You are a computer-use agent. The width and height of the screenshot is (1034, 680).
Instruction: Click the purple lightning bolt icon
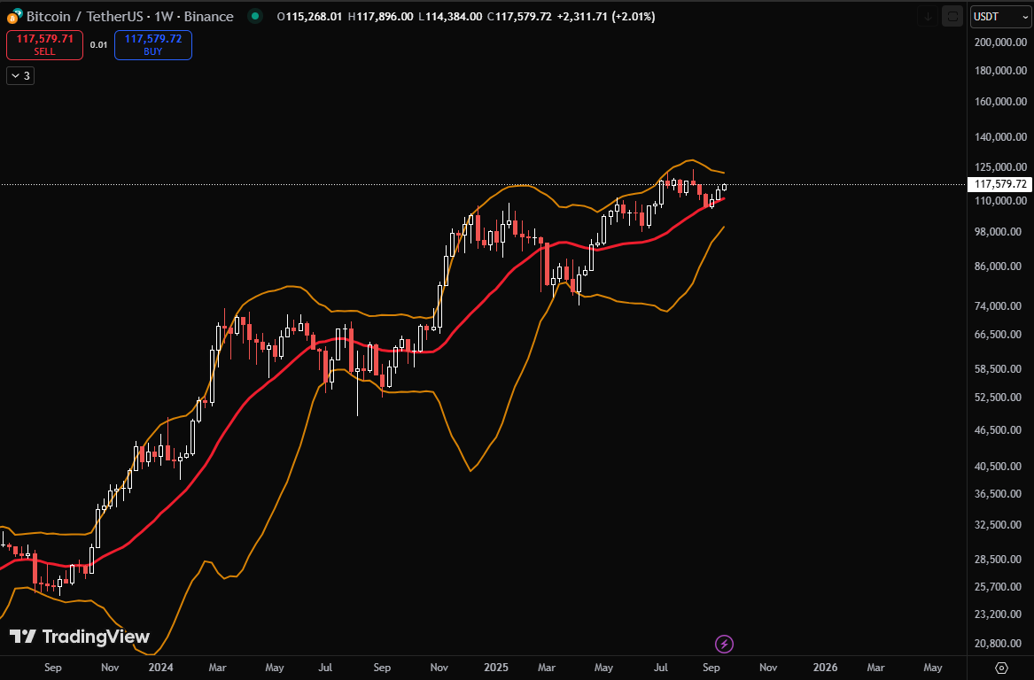point(724,644)
